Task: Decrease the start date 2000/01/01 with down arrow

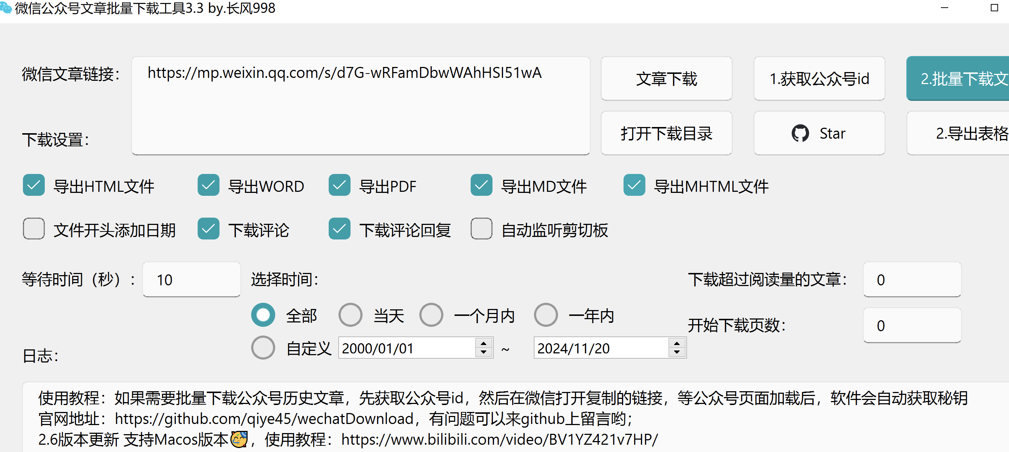Action: (484, 352)
